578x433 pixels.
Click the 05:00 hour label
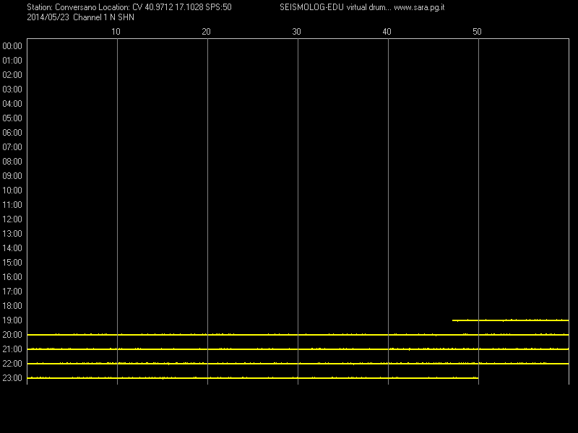click(x=12, y=118)
